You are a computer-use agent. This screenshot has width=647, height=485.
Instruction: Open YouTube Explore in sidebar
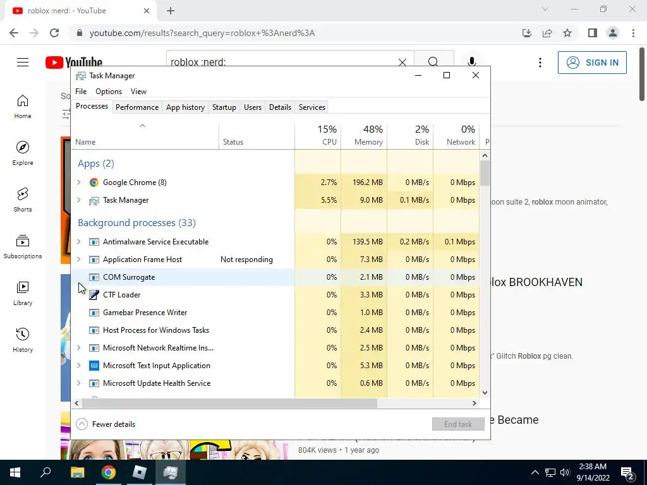[23, 153]
